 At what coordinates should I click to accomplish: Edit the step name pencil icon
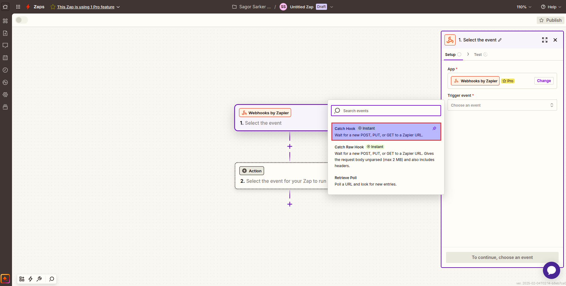[500, 40]
